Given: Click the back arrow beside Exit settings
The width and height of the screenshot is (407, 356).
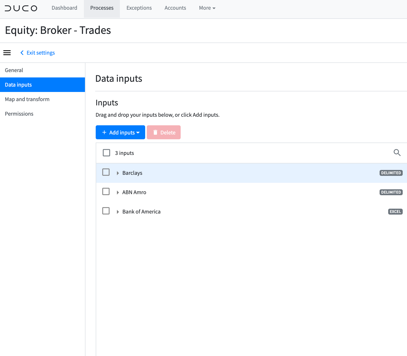Looking at the screenshot, I should tap(22, 53).
